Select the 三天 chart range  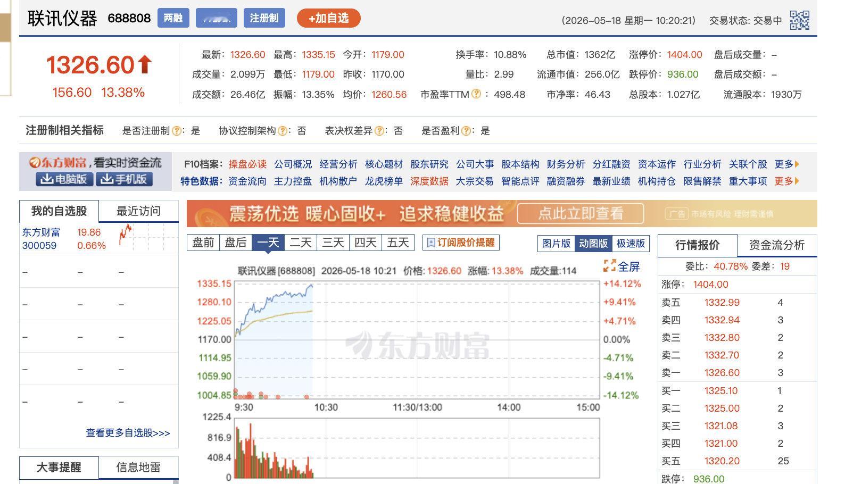point(333,243)
